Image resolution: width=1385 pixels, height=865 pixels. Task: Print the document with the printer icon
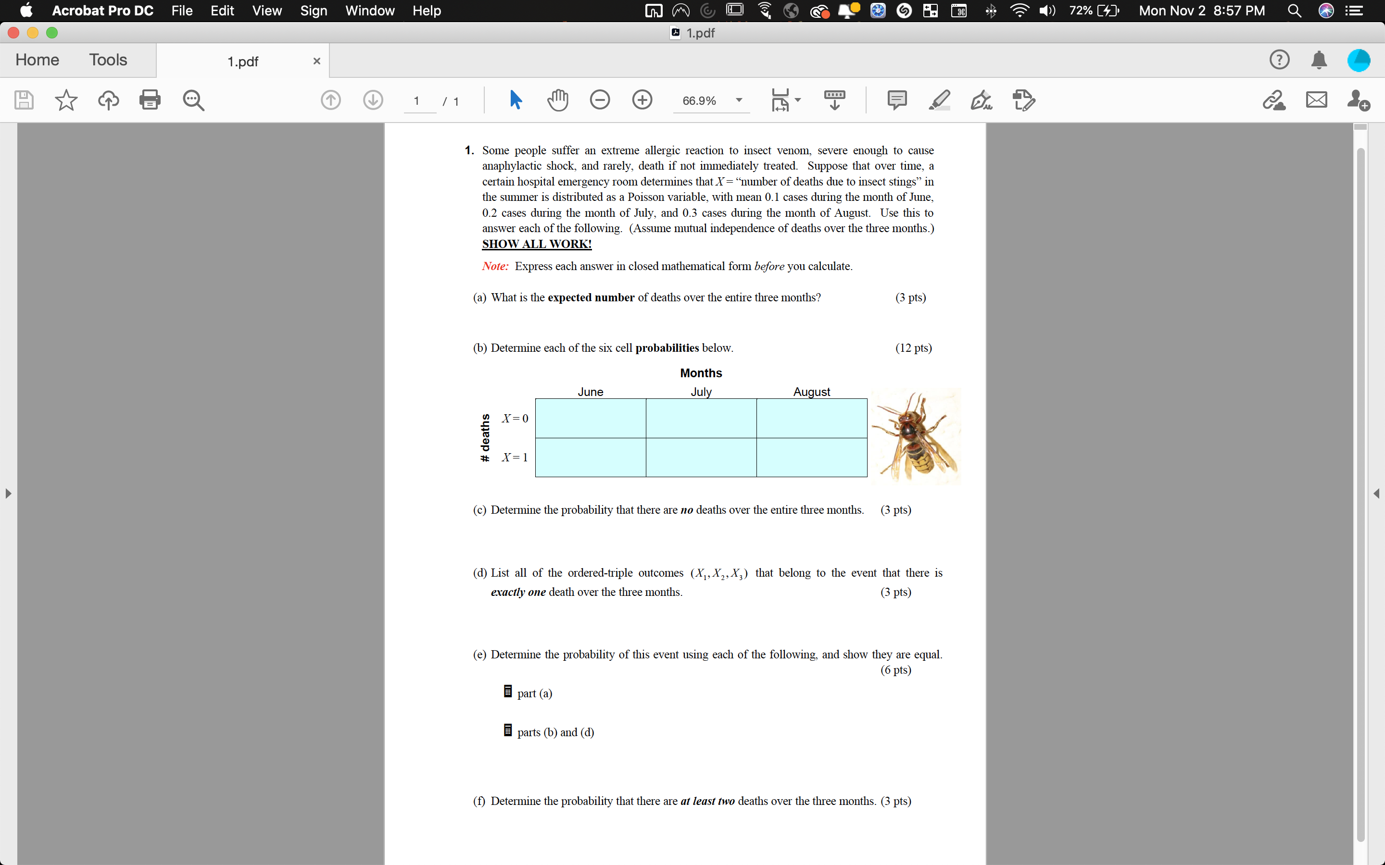tap(150, 100)
